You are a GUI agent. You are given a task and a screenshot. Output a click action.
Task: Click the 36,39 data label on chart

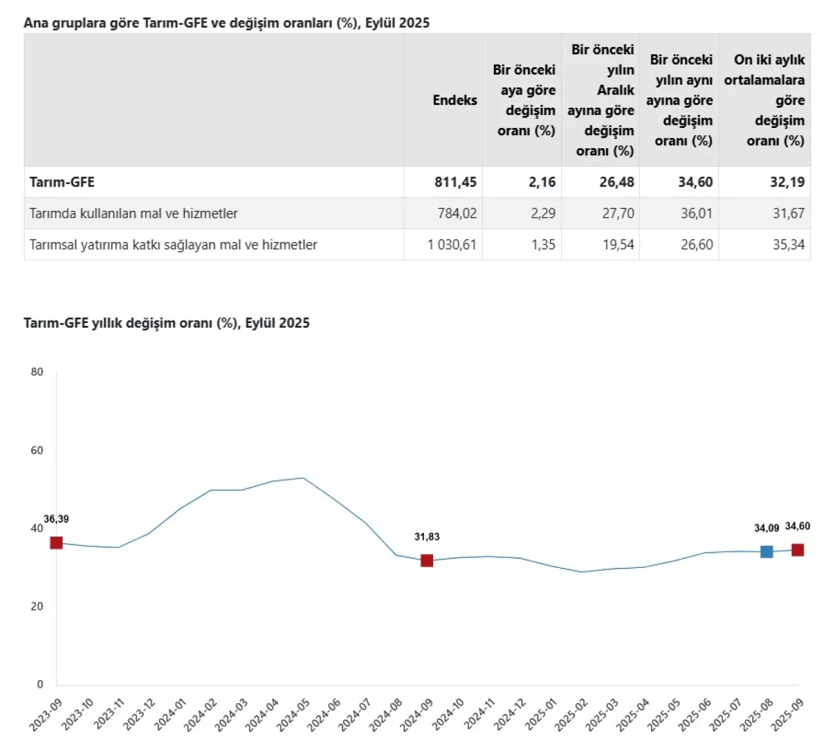56,520
